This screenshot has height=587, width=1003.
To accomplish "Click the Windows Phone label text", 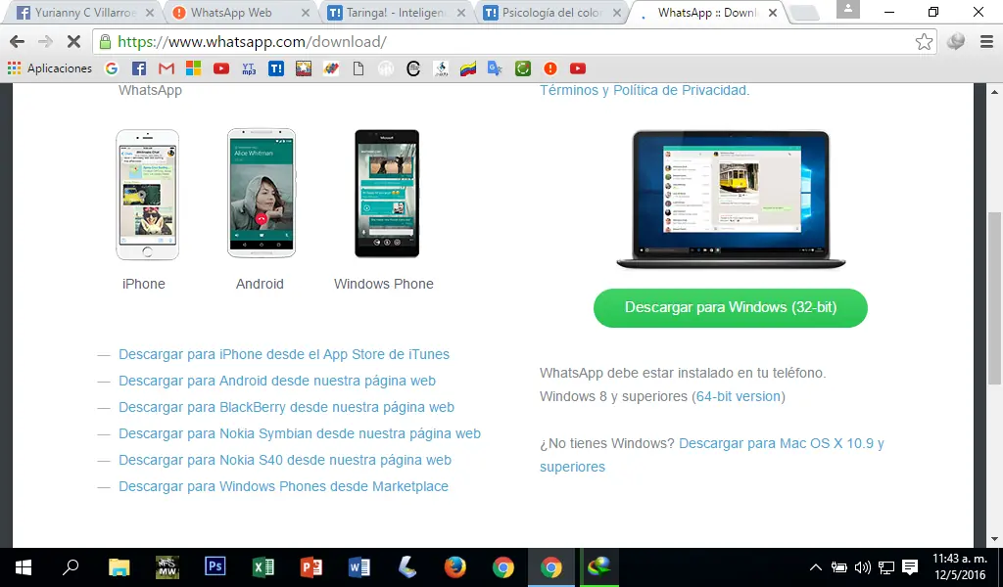I will click(x=384, y=285).
